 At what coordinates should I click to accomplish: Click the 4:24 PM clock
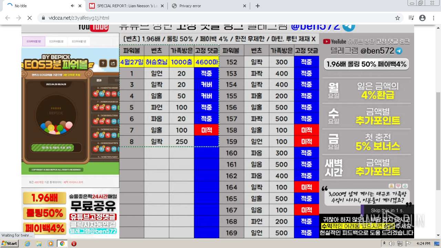423,244
